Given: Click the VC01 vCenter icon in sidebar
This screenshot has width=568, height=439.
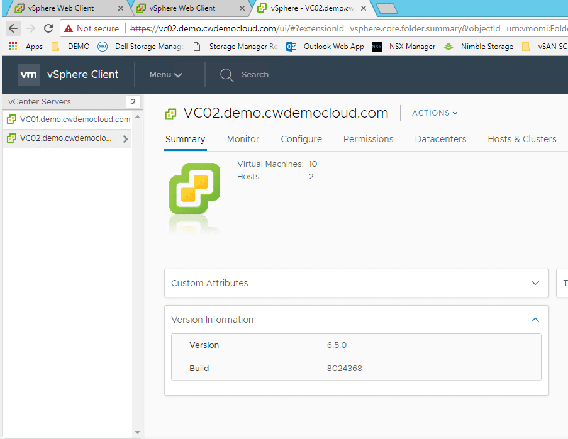Looking at the screenshot, I should coord(11,119).
